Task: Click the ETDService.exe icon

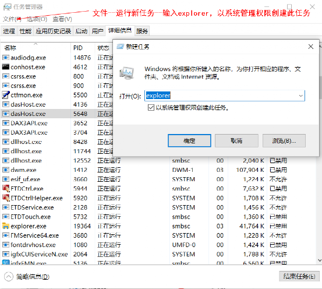Action: coord(6,207)
